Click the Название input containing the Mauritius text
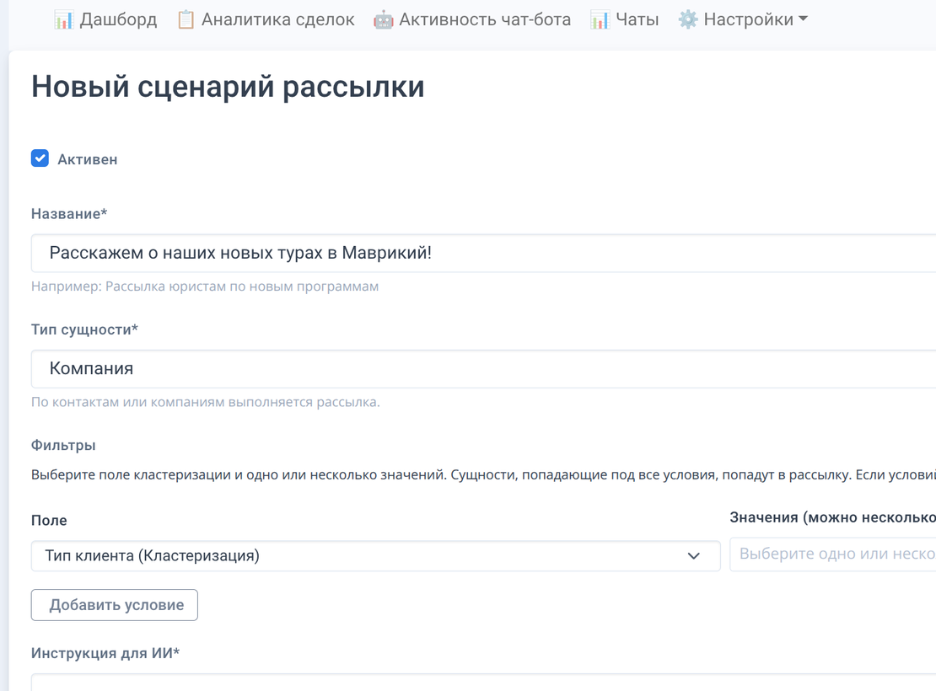This screenshot has width=936, height=691. (337, 252)
